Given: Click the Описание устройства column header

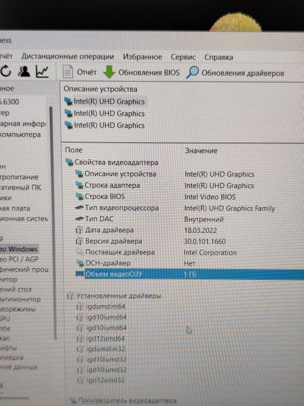Looking at the screenshot, I should (100, 89).
